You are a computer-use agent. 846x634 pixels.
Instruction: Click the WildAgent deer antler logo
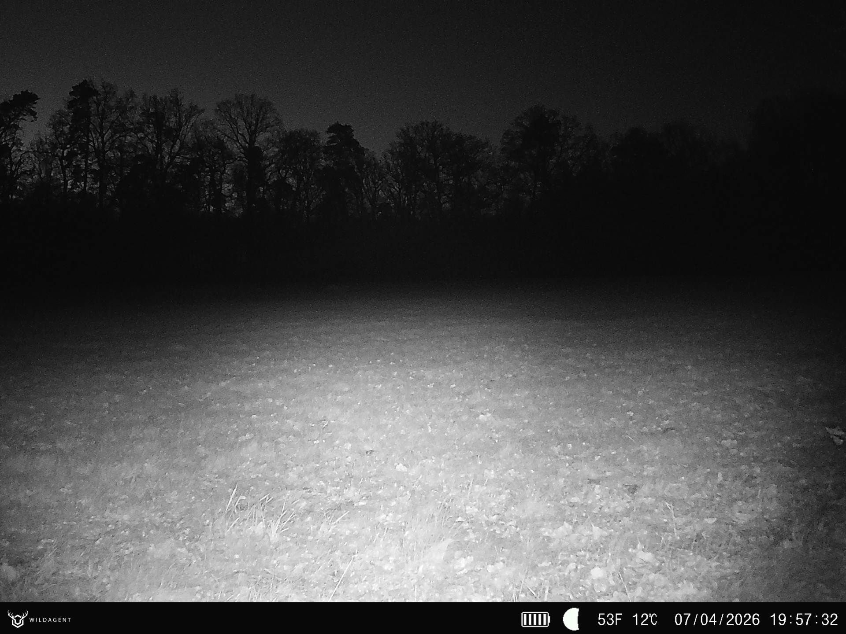coord(18,619)
